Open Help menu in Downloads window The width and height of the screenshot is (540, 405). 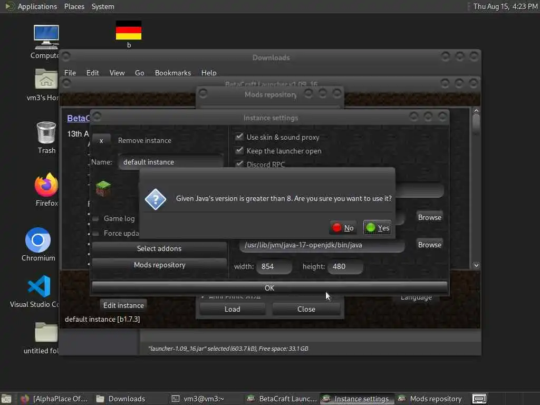pyautogui.click(x=209, y=73)
